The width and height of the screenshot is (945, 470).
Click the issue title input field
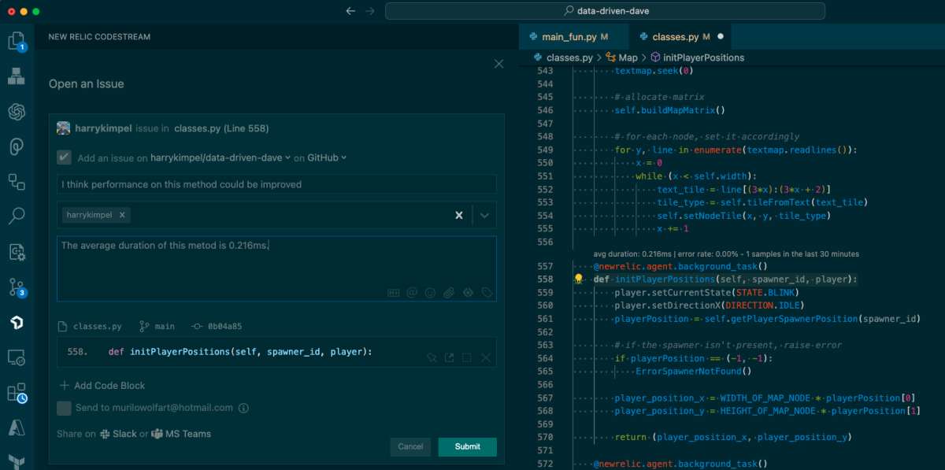coord(276,184)
